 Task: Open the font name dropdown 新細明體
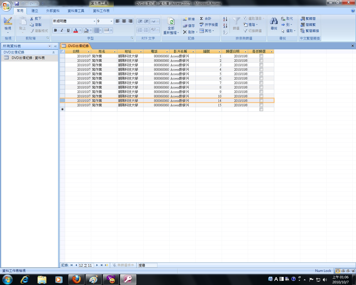click(x=94, y=21)
